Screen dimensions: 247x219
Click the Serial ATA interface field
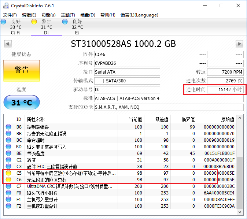[127, 72]
